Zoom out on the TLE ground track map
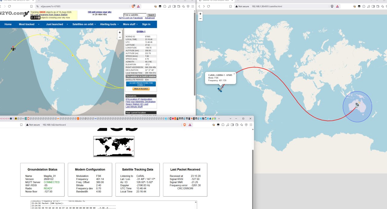Image resolution: width=387 pixels, height=209 pixels. [200, 19]
